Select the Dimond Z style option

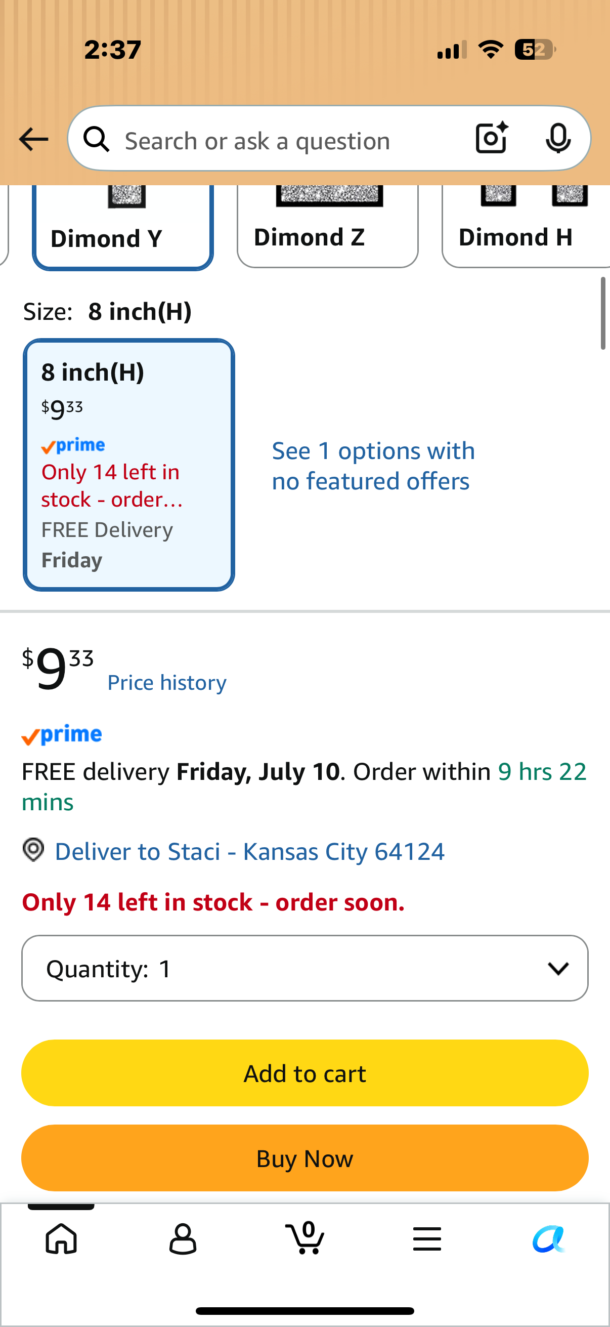pyautogui.click(x=327, y=226)
